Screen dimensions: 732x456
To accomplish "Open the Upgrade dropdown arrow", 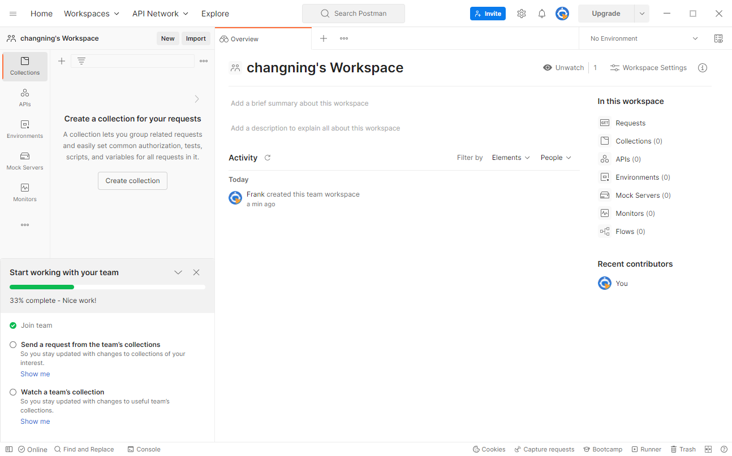I will pyautogui.click(x=641, y=14).
